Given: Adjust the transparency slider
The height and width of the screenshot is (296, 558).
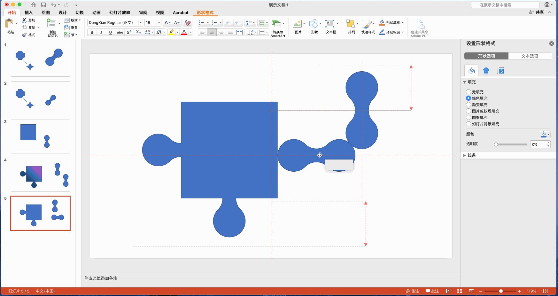Looking at the screenshot, I should pyautogui.click(x=496, y=144).
